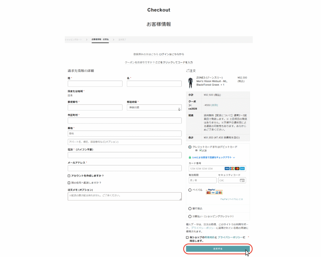
Task: Check the アカウントを作成しますか checkbox
Action: click(69, 176)
